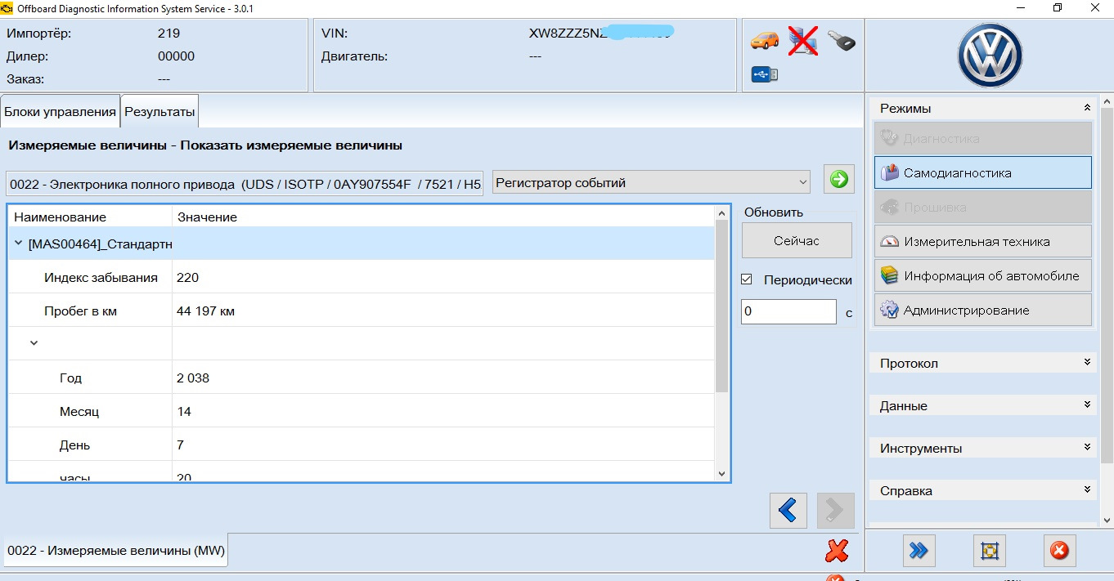Click the network connection crossed-out icon
Viewport: 1114px width, 581px height.
803,41
